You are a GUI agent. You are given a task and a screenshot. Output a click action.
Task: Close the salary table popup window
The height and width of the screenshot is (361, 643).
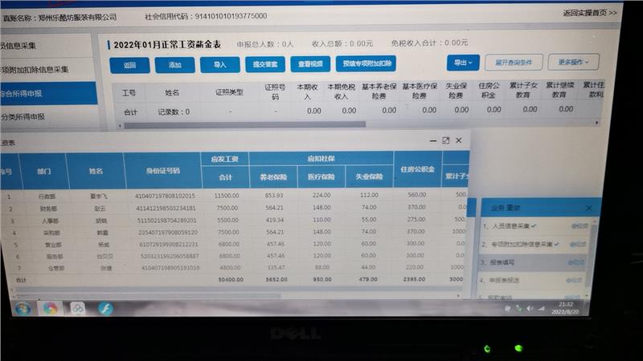pyautogui.click(x=459, y=140)
